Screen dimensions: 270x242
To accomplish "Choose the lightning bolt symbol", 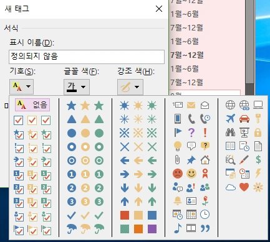I will 258,174.
